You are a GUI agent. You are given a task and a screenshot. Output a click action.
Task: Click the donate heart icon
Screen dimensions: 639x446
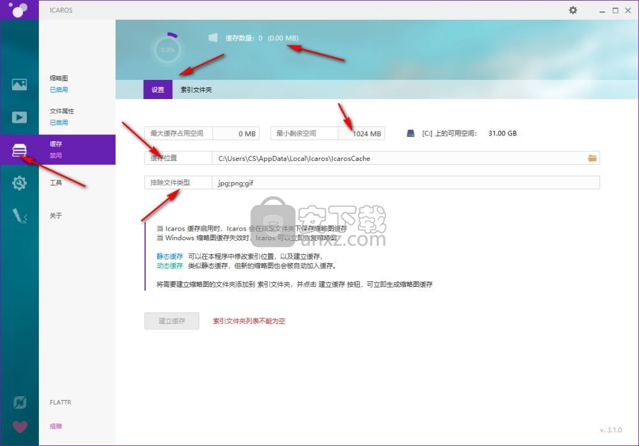click(x=20, y=427)
